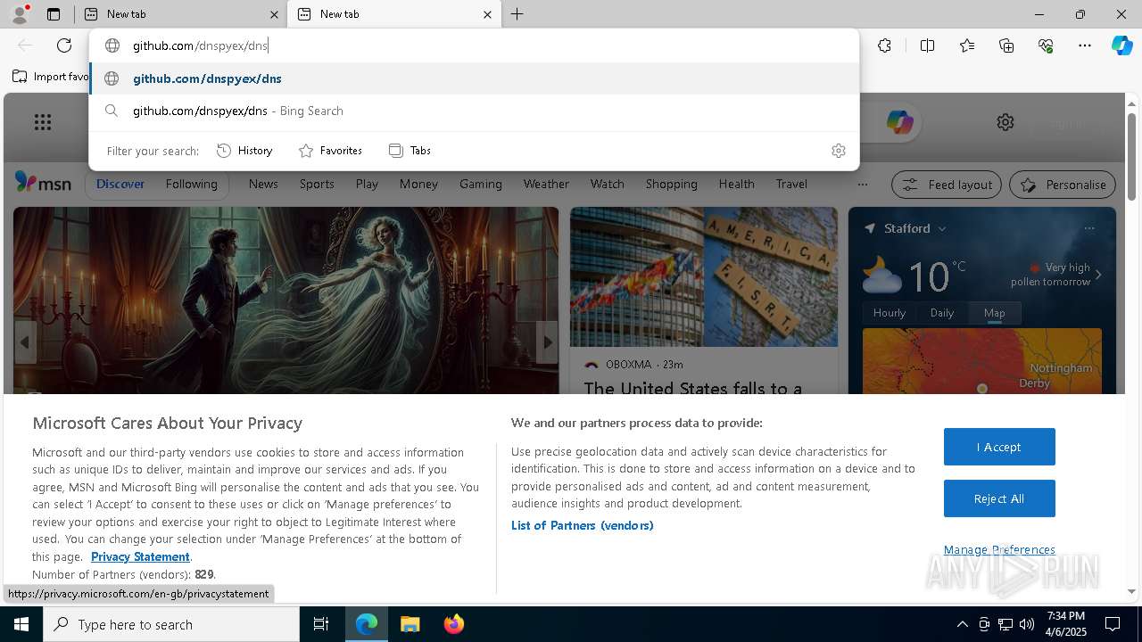Open the address bar suggestions settings gear
Screen dimensions: 1142x642
838,151
